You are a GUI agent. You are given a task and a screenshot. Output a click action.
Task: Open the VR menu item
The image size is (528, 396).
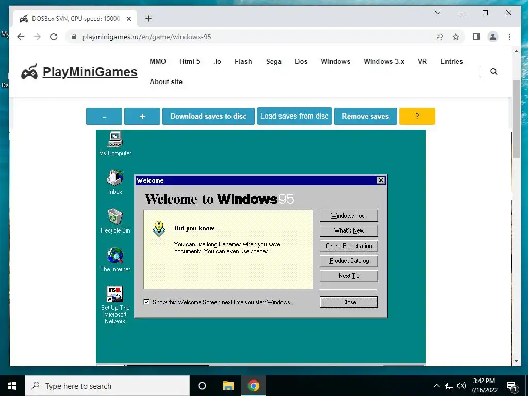click(x=422, y=62)
